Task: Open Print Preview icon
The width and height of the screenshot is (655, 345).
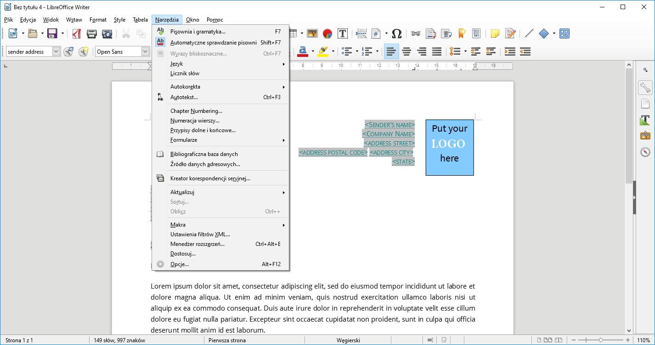Action: click(x=107, y=33)
